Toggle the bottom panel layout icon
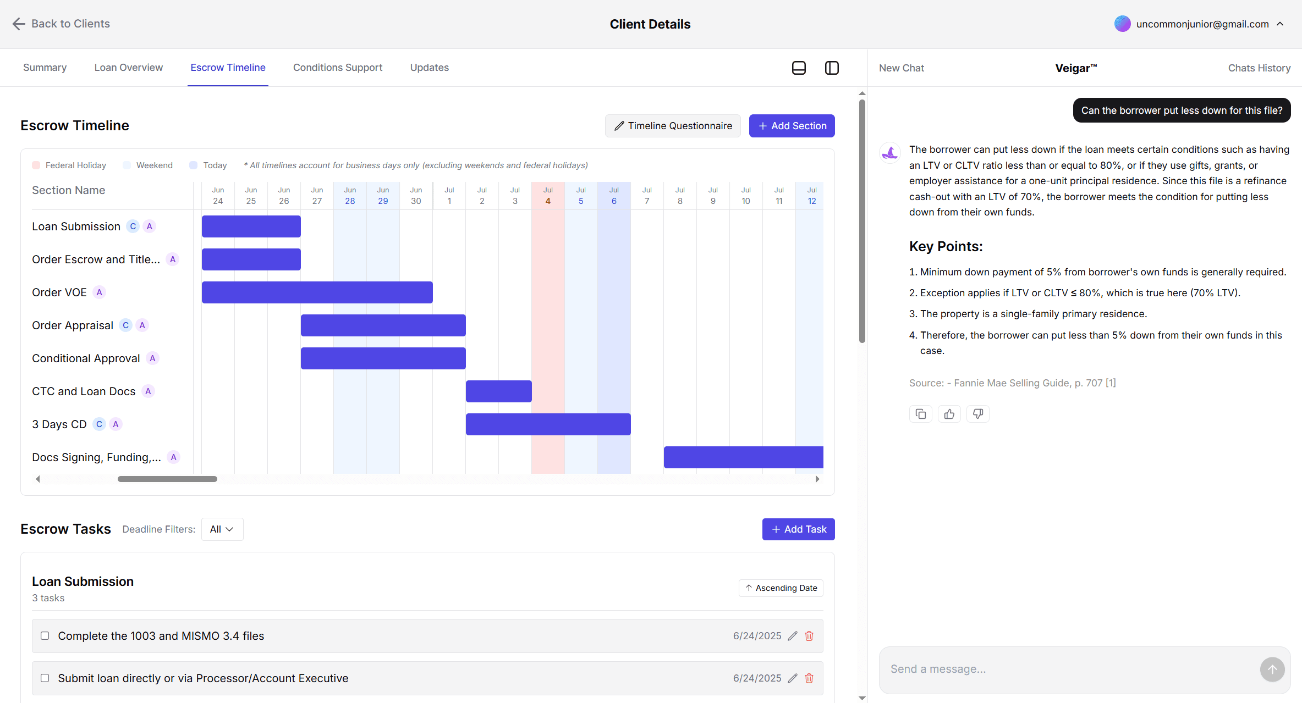Screen dimensions: 1302x703 pos(799,68)
